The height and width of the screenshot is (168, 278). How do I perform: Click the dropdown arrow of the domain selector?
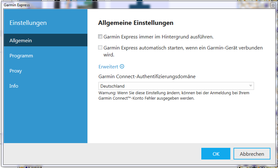click(250, 86)
